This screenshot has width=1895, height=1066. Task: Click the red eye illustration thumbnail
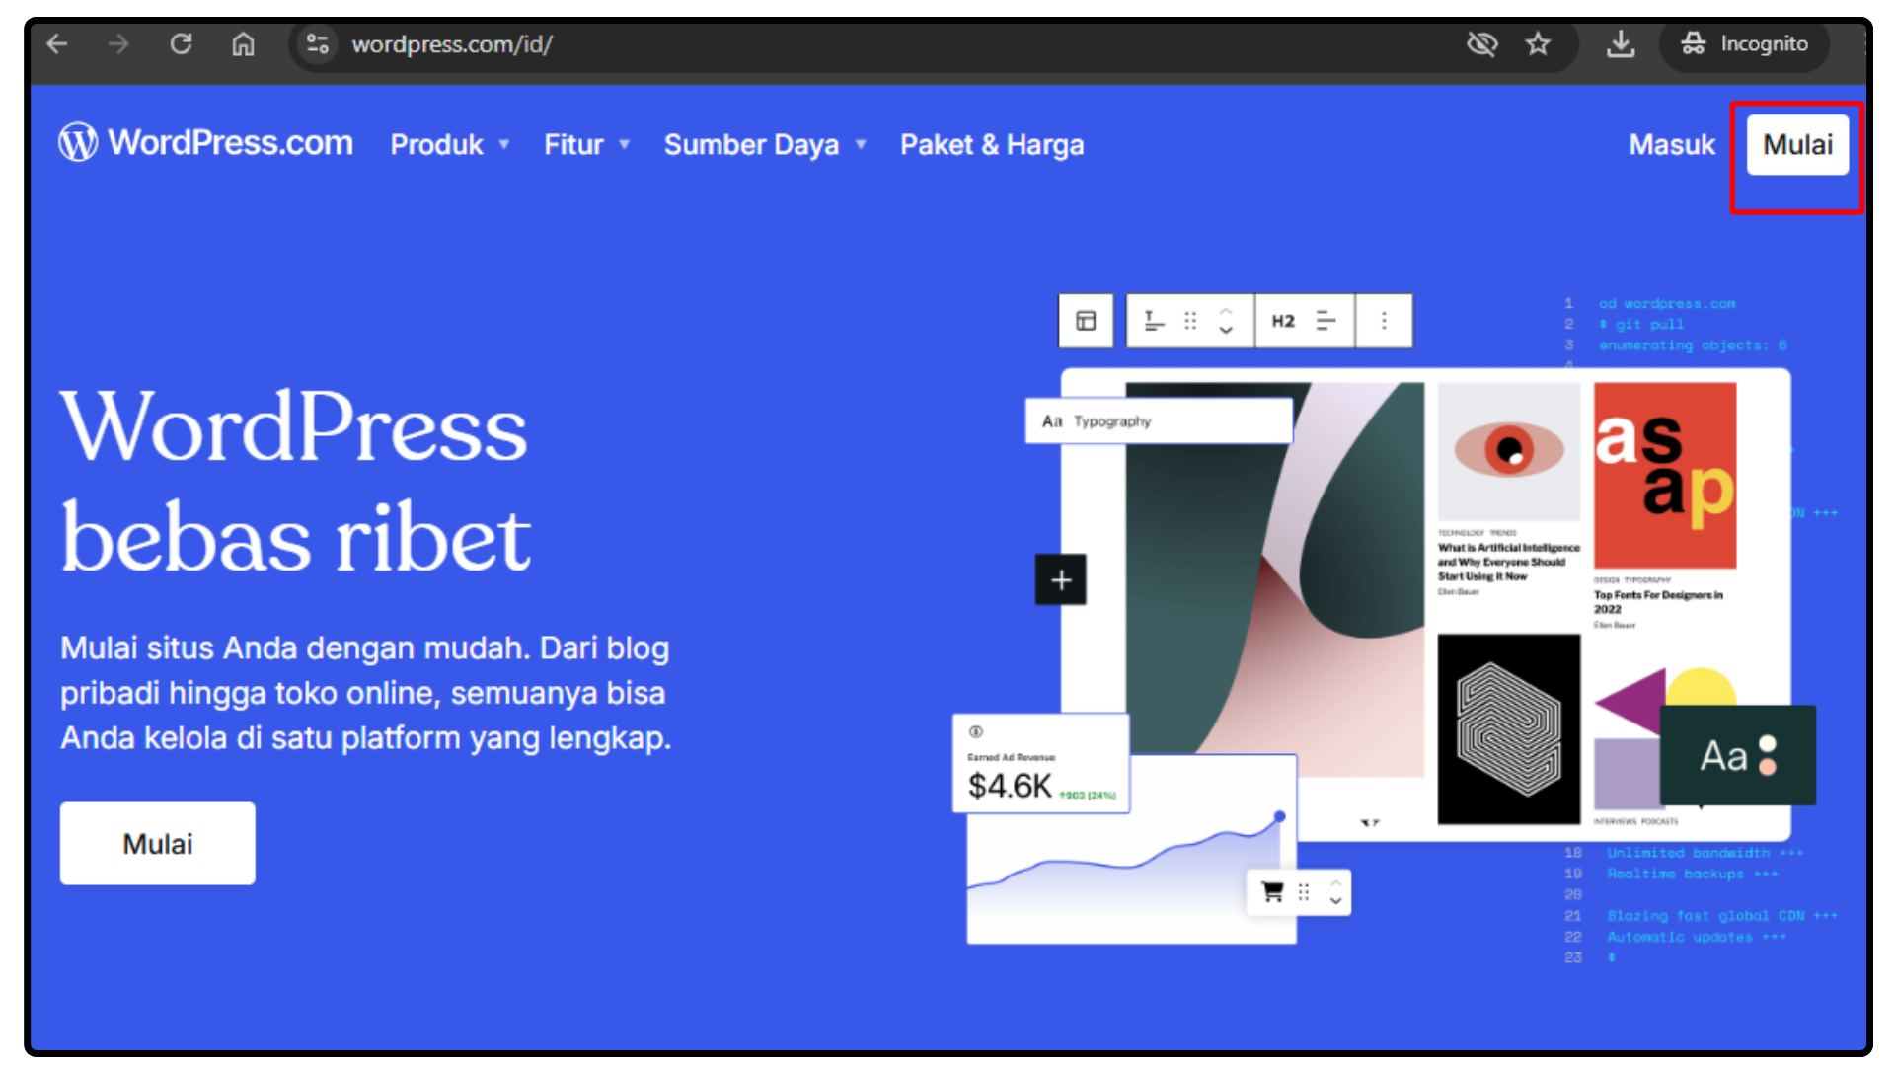coord(1509,451)
